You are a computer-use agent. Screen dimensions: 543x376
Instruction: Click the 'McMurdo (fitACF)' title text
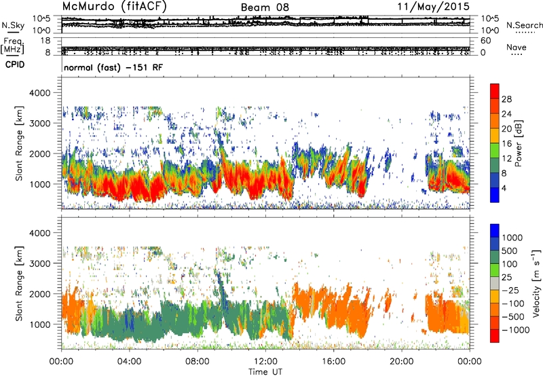tap(114, 7)
